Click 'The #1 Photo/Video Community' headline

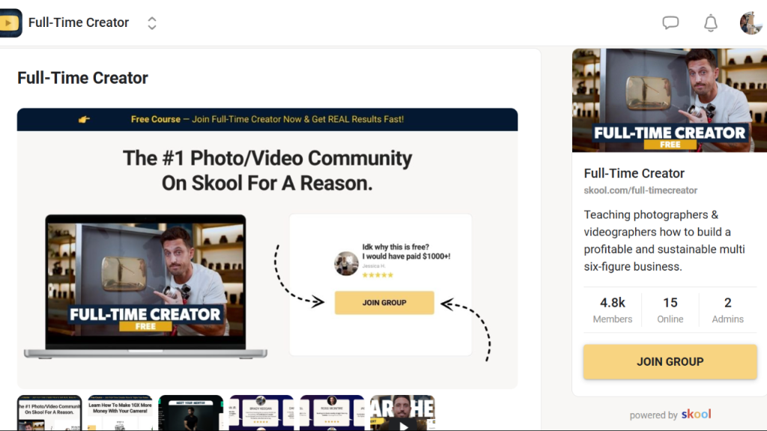pos(267,171)
